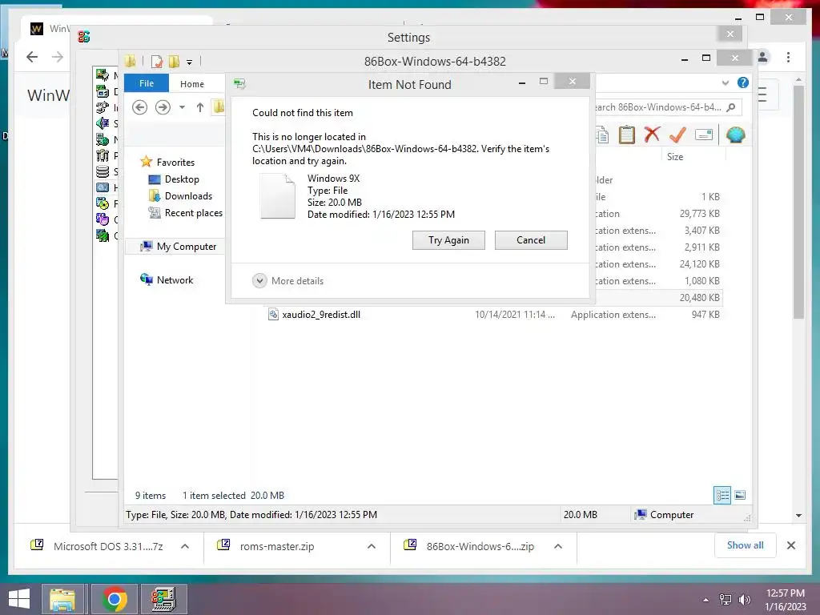Close the Chrome downloads bar
The image size is (820, 615).
[791, 545]
